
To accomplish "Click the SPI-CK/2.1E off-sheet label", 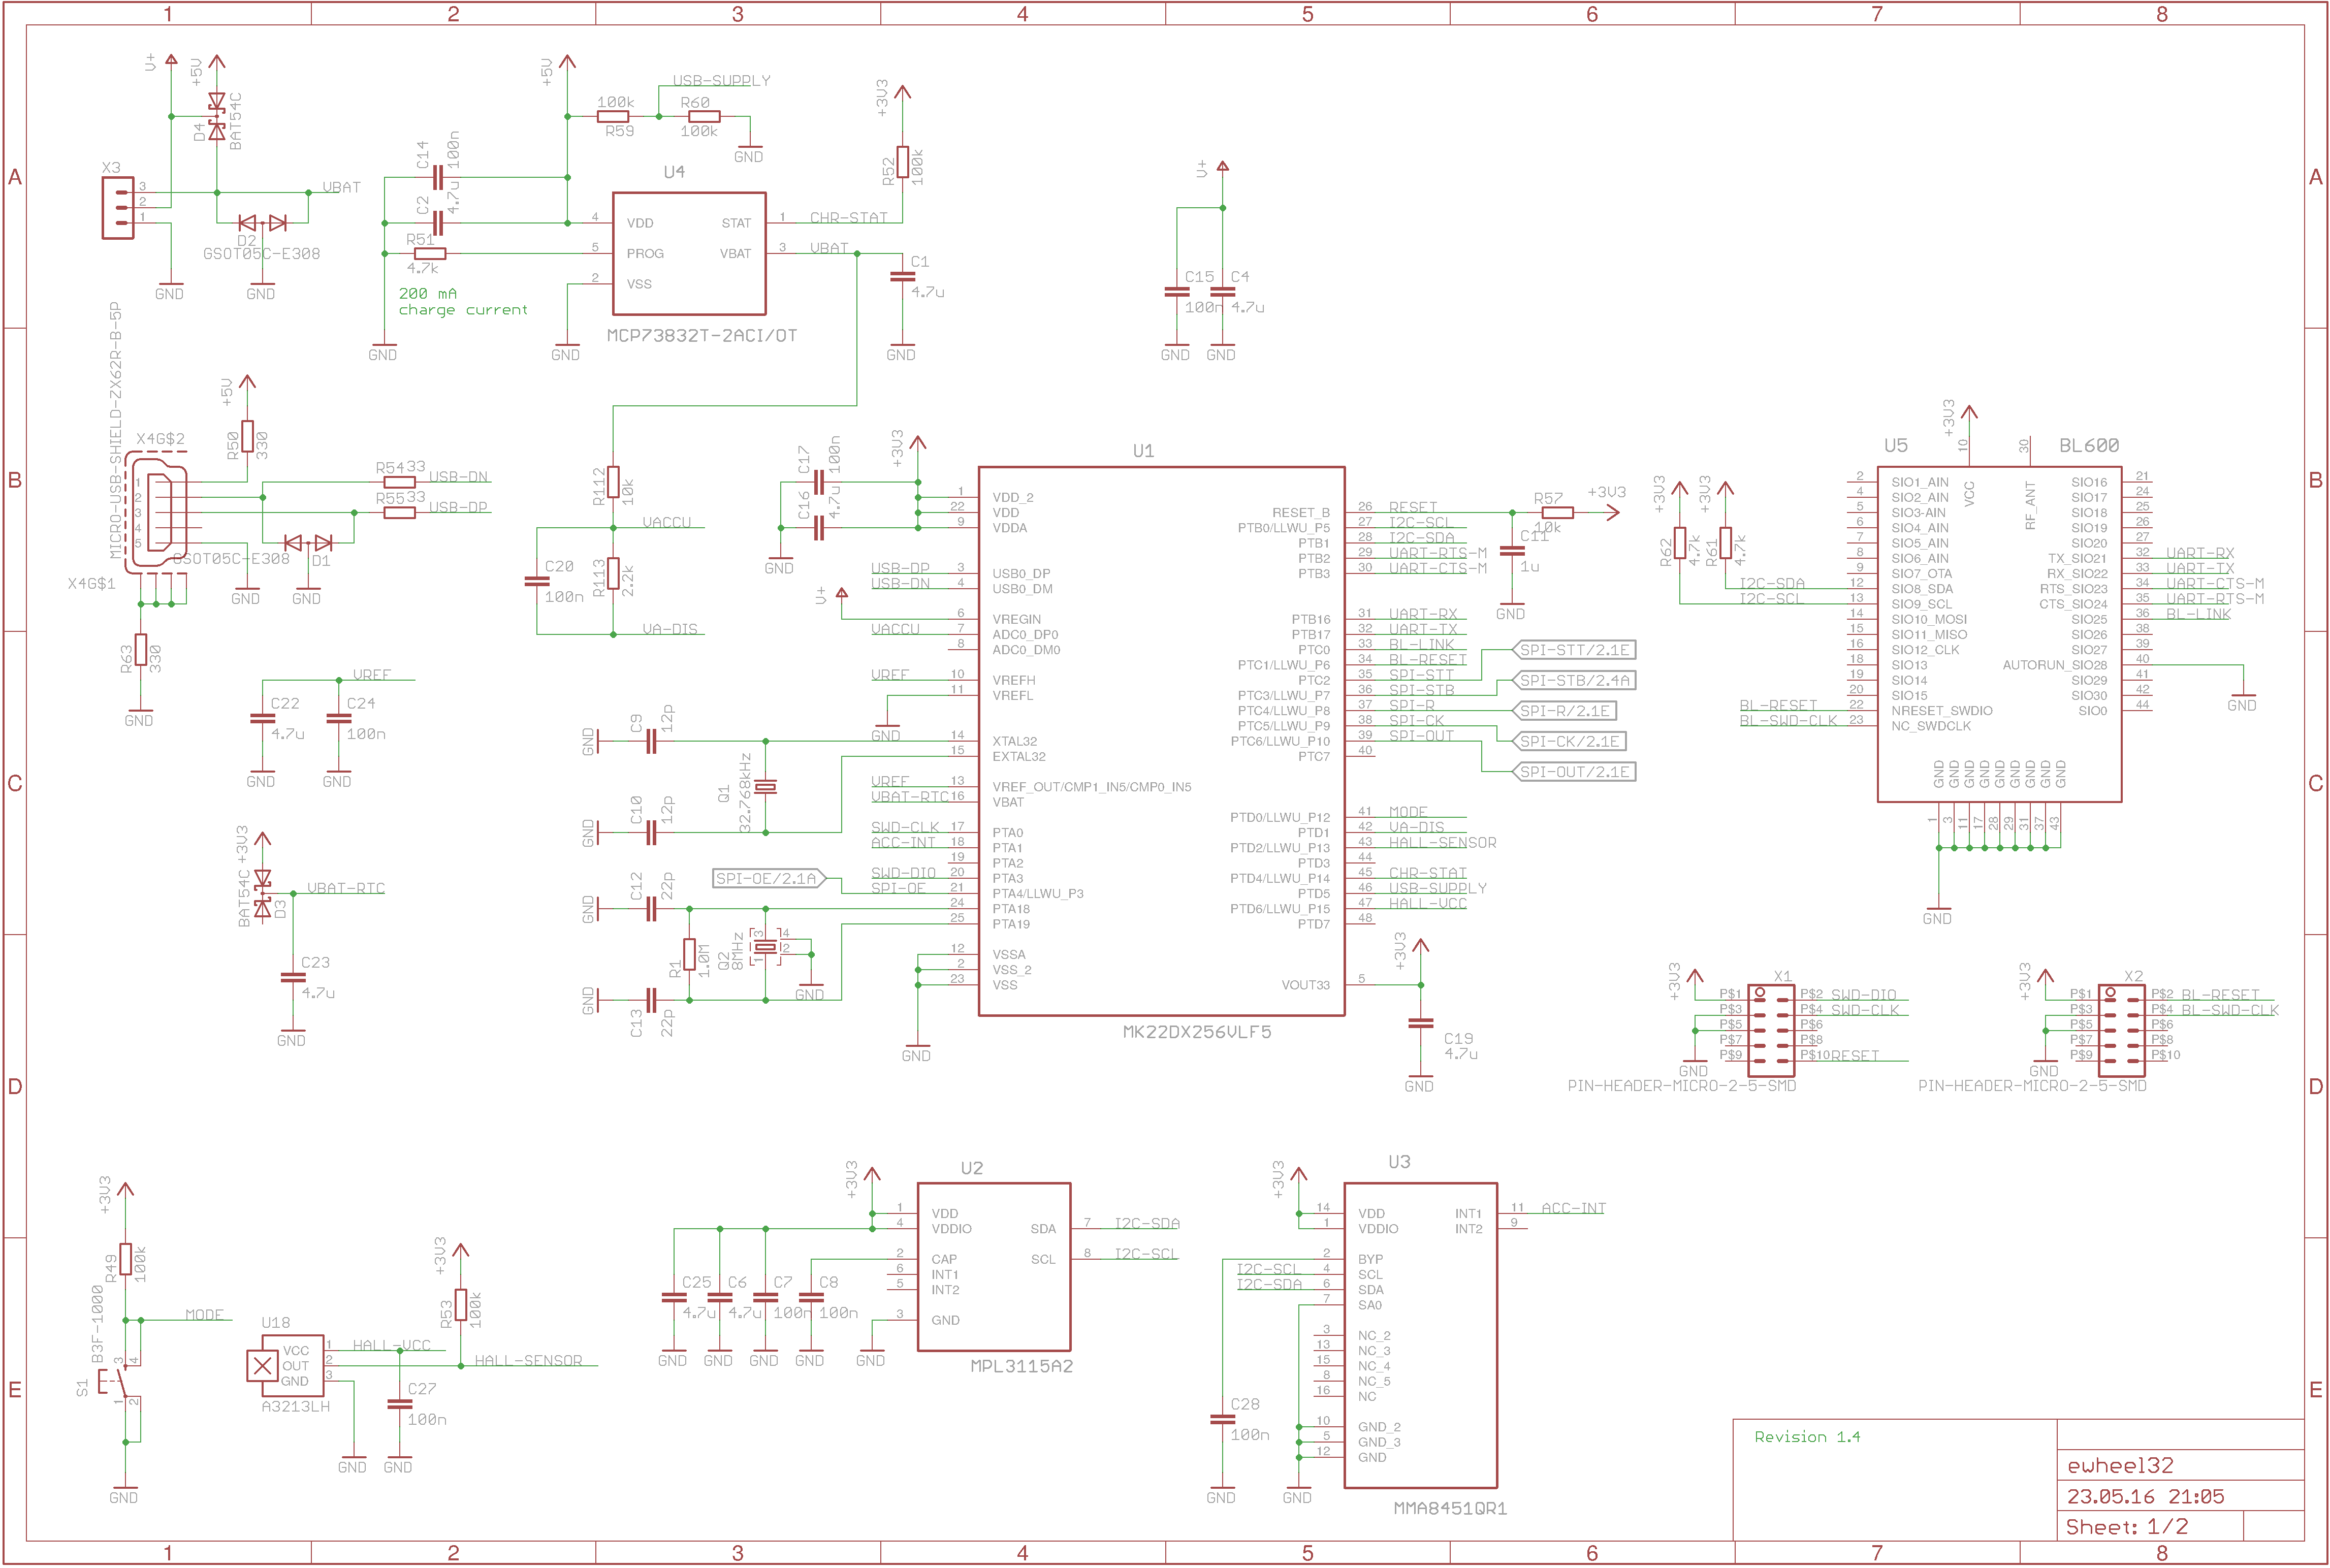I will (x=1569, y=742).
